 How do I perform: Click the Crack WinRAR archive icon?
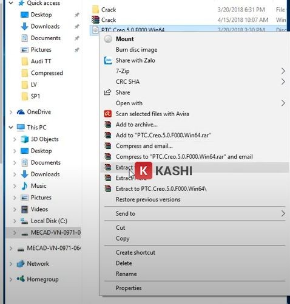tap(95, 20)
